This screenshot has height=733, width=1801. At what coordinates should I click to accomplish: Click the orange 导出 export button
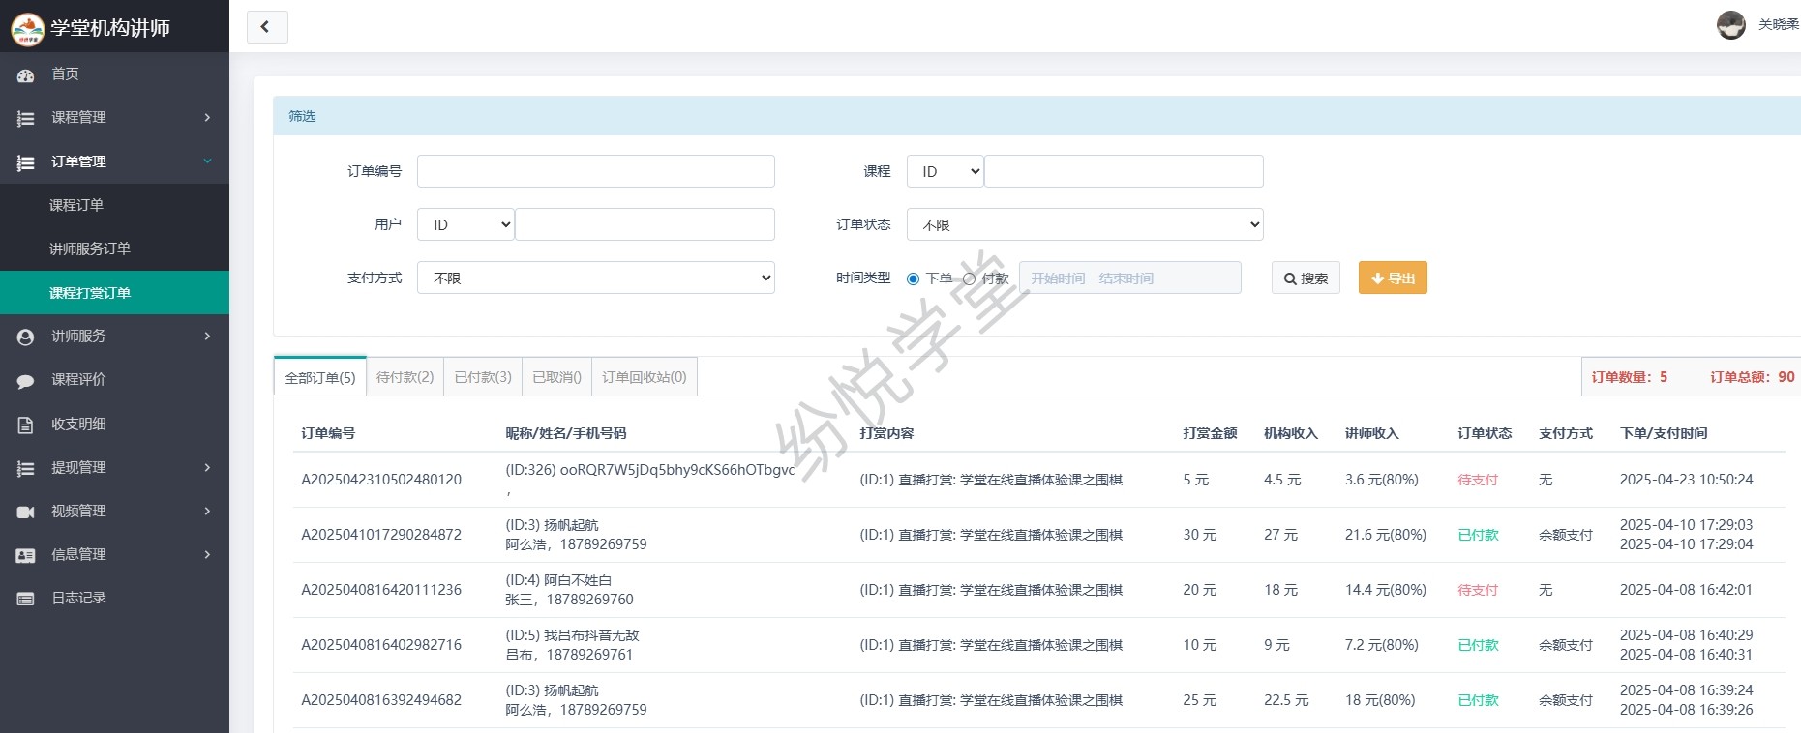pos(1393,279)
